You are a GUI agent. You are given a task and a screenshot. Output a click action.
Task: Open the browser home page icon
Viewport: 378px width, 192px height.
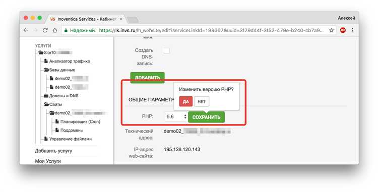[x=55, y=30]
